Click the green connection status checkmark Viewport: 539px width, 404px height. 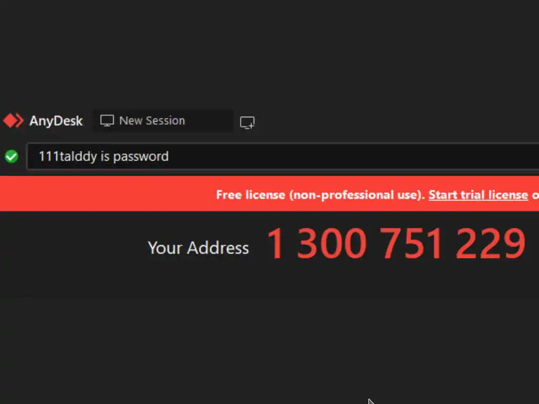(x=12, y=156)
